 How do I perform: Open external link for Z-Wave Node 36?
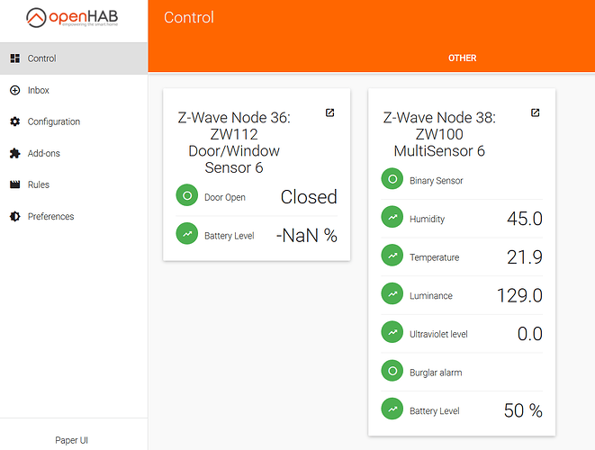click(330, 113)
